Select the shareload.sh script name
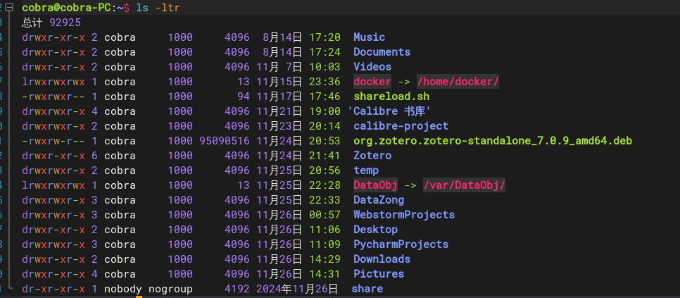The width and height of the screenshot is (680, 298). 391,97
